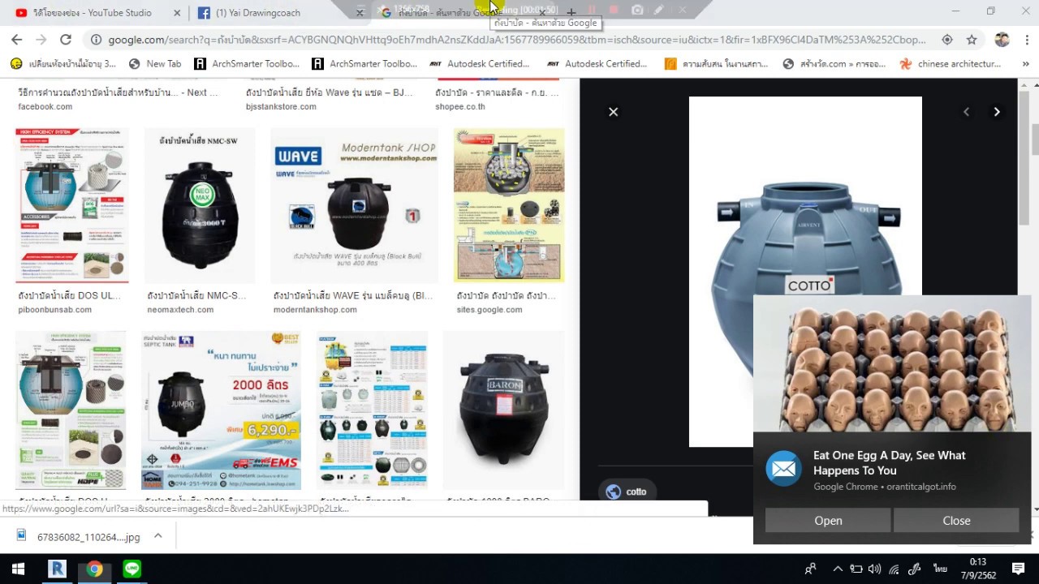
Task: Bookmark this page with the star icon
Action: coord(972,39)
